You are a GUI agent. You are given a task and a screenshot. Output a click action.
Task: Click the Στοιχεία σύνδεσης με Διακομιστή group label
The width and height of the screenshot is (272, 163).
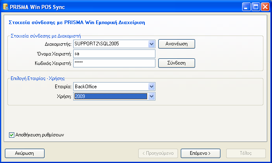click(x=46, y=36)
